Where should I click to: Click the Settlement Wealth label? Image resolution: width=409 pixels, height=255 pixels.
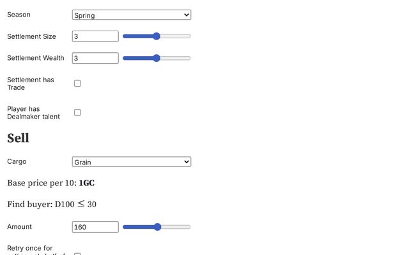[35, 58]
